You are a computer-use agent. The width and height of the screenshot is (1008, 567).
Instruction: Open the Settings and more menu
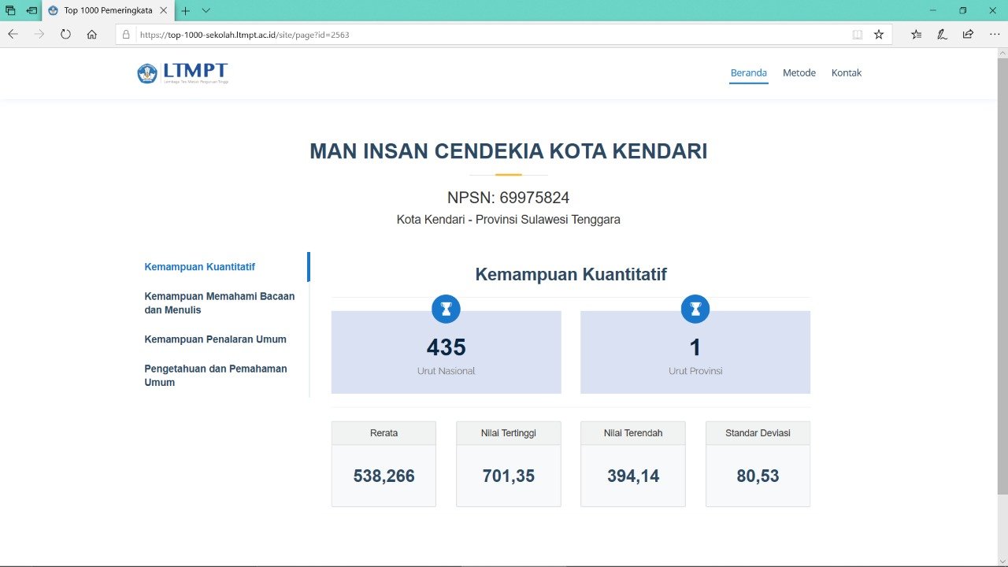click(x=994, y=34)
